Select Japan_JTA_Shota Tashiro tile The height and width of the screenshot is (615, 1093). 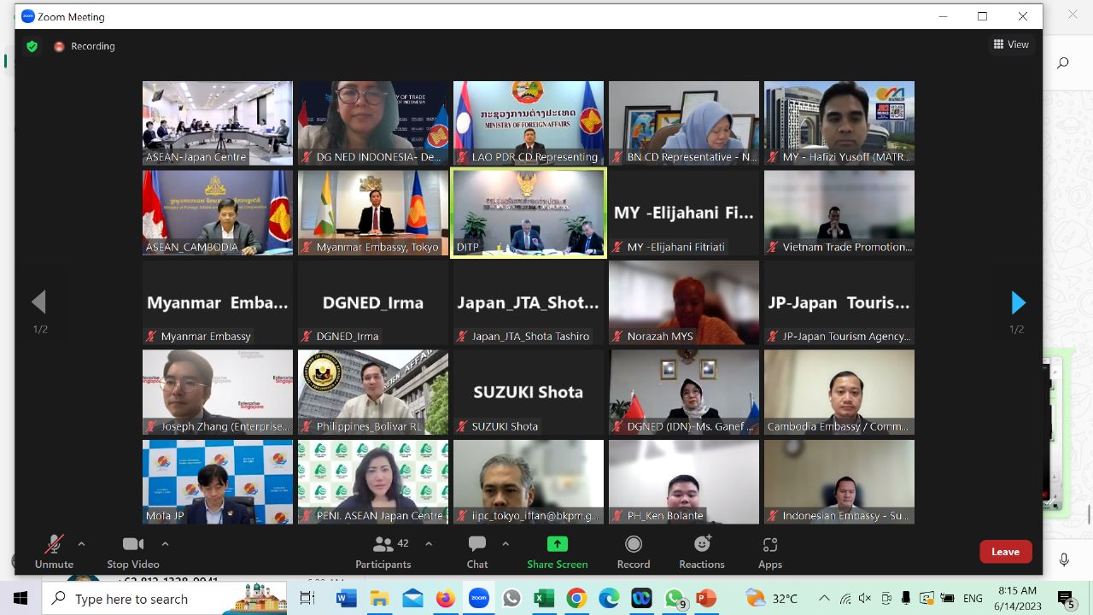coord(529,302)
